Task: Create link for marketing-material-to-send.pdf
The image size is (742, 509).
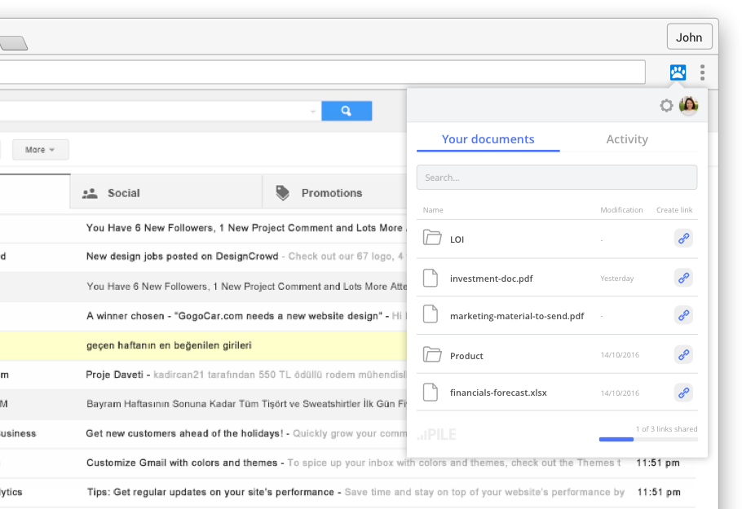Action: tap(683, 315)
